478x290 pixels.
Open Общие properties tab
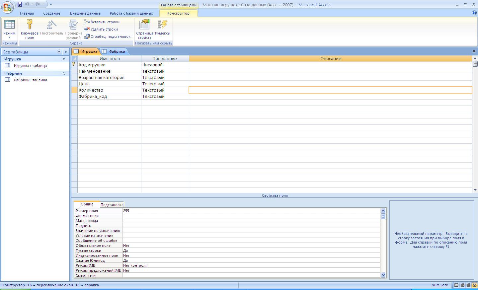tap(87, 204)
